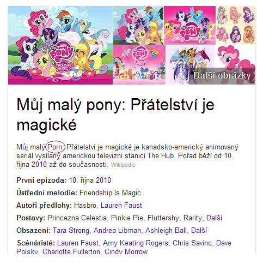The height and width of the screenshot is (264, 257).
Task: Open the Chris Savino link
Action: click(x=192, y=243)
